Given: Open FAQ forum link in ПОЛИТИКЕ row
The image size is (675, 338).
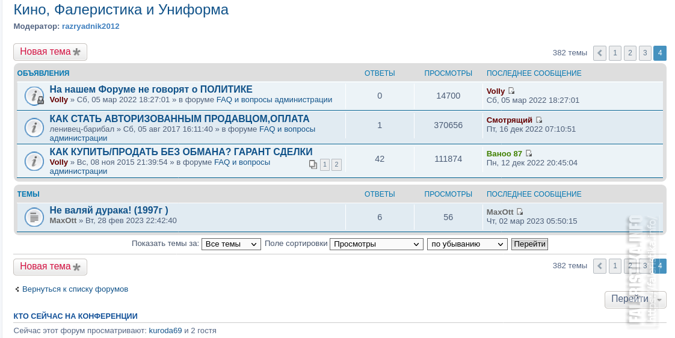Looking at the screenshot, I should coord(274,100).
